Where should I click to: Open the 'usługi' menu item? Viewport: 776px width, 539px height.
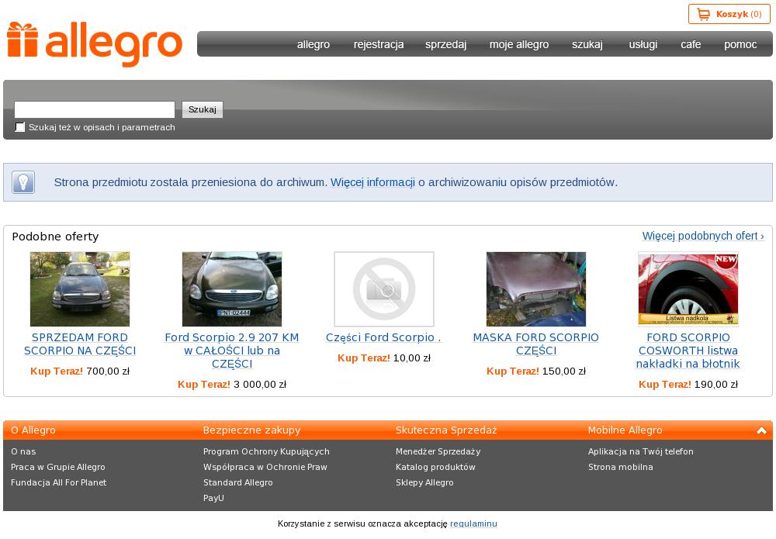643,44
